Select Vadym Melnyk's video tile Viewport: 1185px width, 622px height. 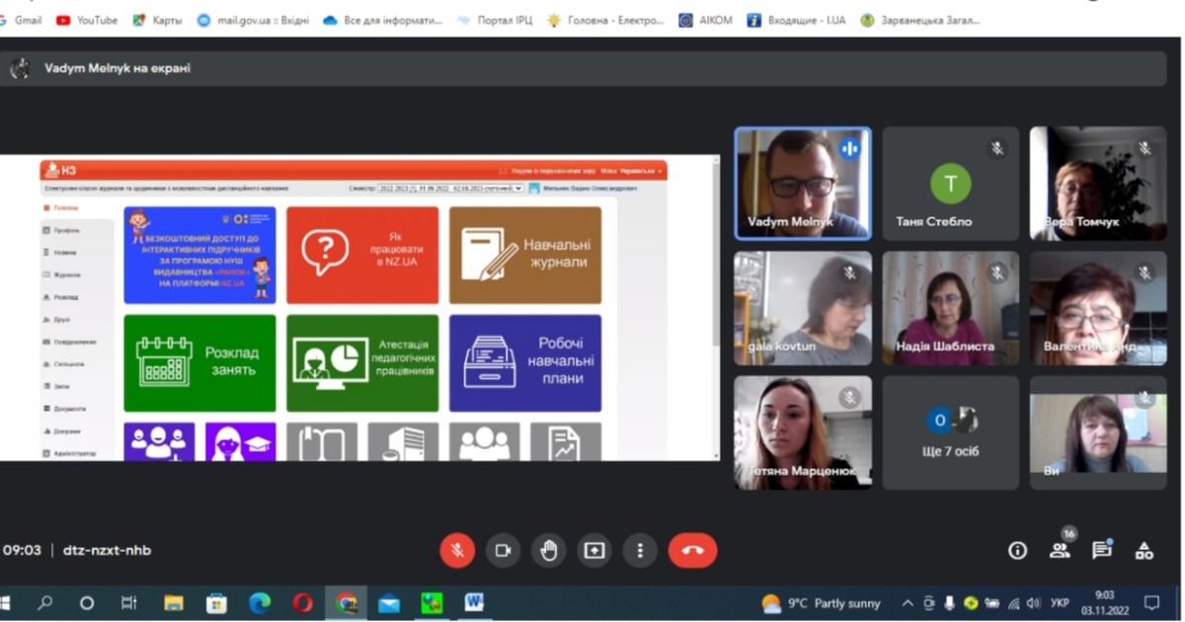(x=803, y=184)
